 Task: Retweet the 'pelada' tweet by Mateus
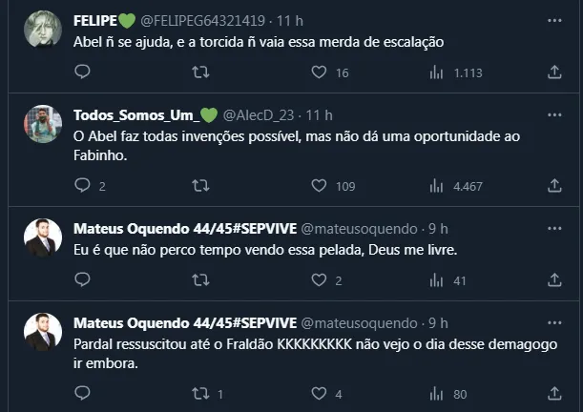[200, 280]
